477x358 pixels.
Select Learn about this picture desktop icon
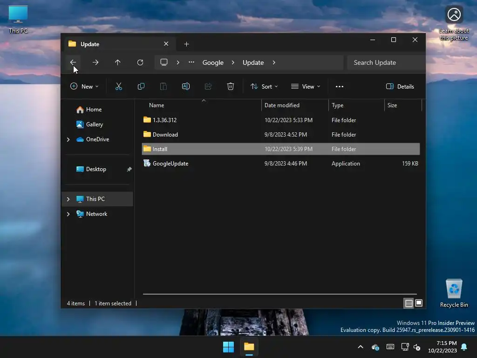point(454,23)
